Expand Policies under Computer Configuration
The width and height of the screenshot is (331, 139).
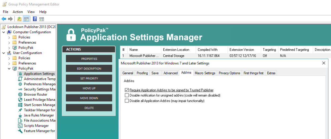coord(9,37)
